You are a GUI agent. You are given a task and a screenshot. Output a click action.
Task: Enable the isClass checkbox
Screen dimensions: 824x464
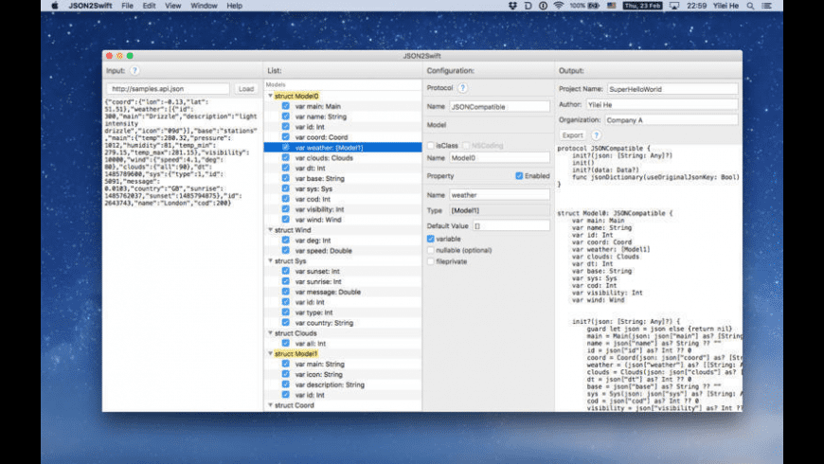(x=431, y=145)
